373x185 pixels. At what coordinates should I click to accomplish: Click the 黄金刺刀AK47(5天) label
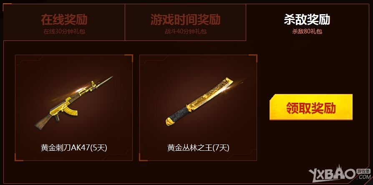coord(74,148)
